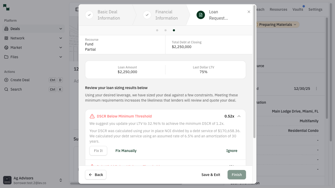Select the third progress dot indicator
The height and width of the screenshot is (188, 335).
point(174,30)
